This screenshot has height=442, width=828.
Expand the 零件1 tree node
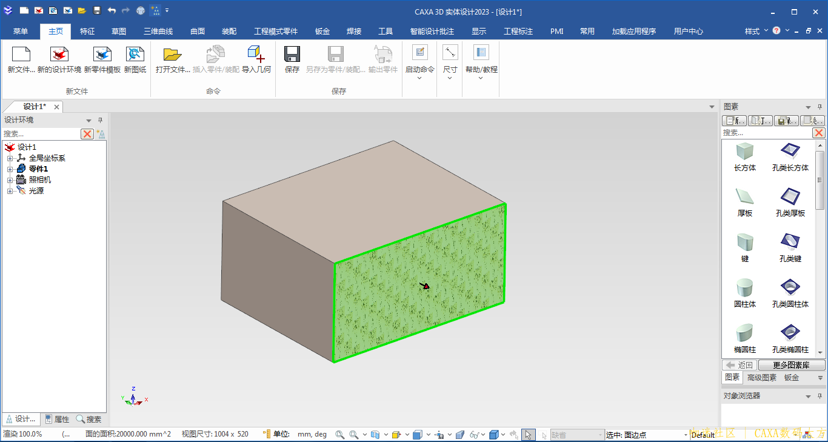pyautogui.click(x=10, y=169)
